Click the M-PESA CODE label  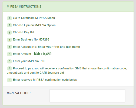19,93
